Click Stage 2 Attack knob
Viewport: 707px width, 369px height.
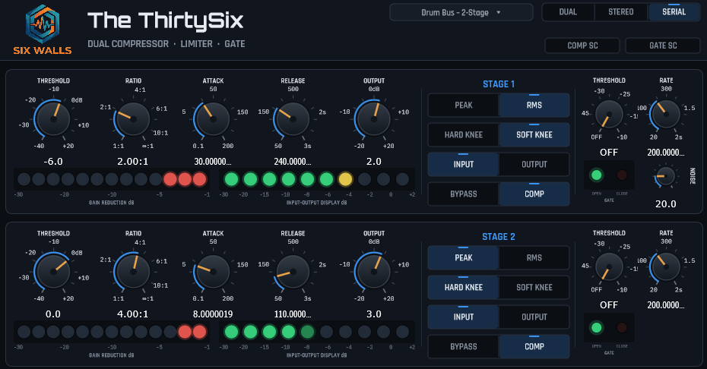tap(213, 272)
